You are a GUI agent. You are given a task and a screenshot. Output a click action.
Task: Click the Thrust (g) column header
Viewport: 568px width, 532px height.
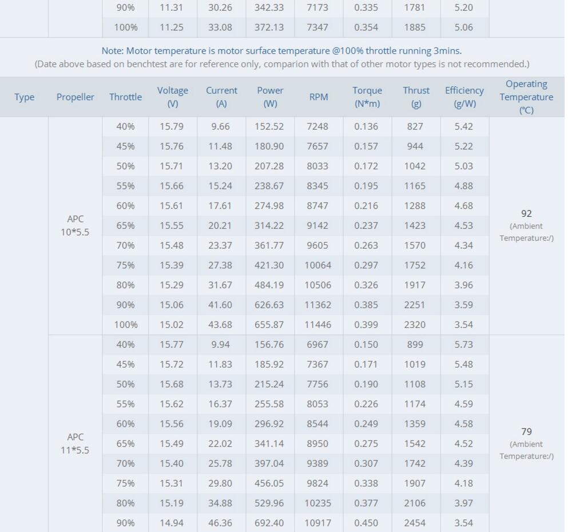[416, 97]
